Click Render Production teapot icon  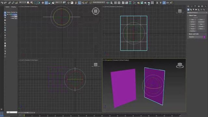tap(145, 3)
